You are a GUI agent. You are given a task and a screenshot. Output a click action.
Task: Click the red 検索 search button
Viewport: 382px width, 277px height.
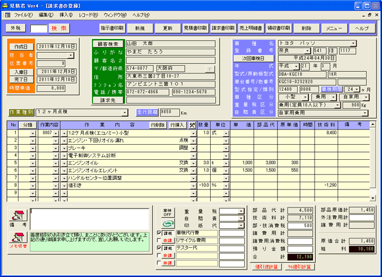tap(59, 29)
